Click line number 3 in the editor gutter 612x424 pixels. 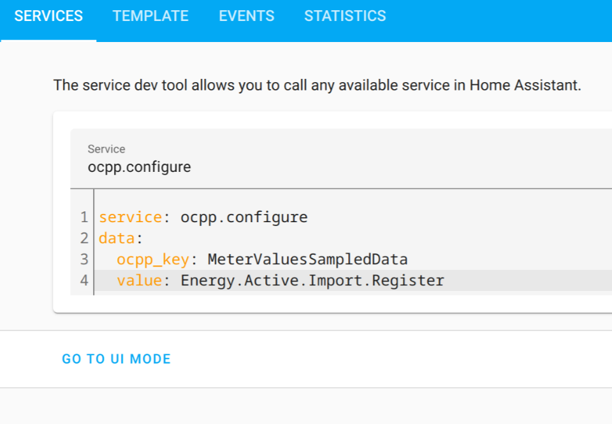coord(84,258)
